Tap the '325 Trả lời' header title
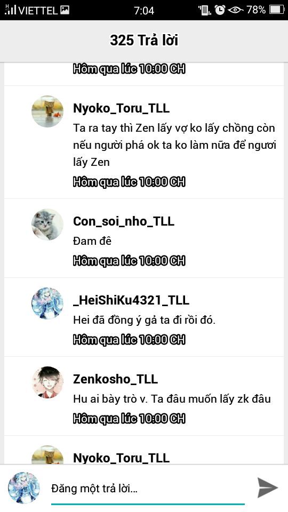The height and width of the screenshot is (512, 288). 144,41
